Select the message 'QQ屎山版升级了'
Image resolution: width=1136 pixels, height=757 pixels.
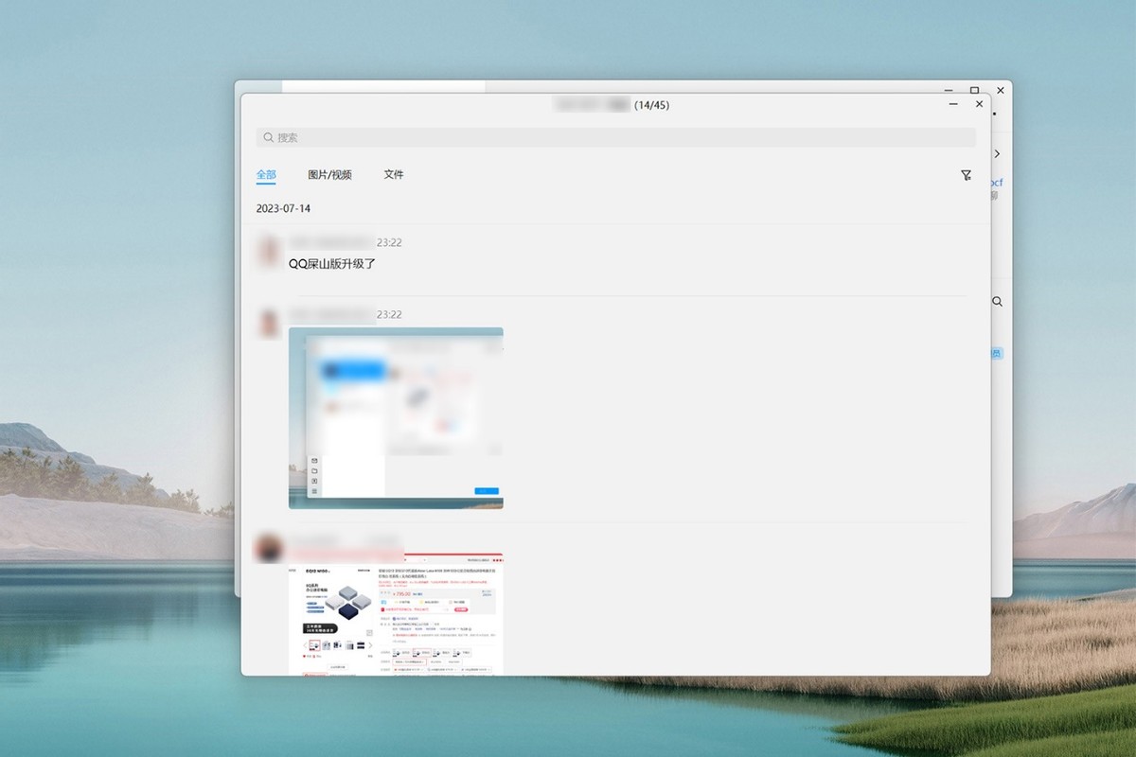330,262
